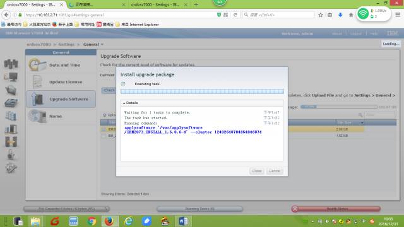
Task: Open the Firefox hamburger menu
Action: (x=398, y=15)
